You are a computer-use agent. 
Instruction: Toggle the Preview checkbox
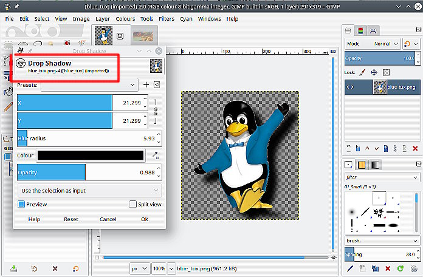click(21, 204)
